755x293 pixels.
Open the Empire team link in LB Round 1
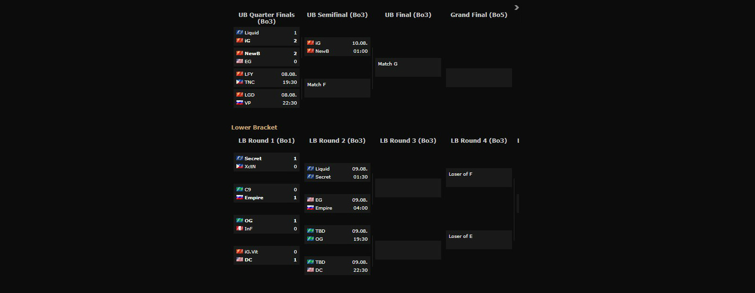pos(254,197)
